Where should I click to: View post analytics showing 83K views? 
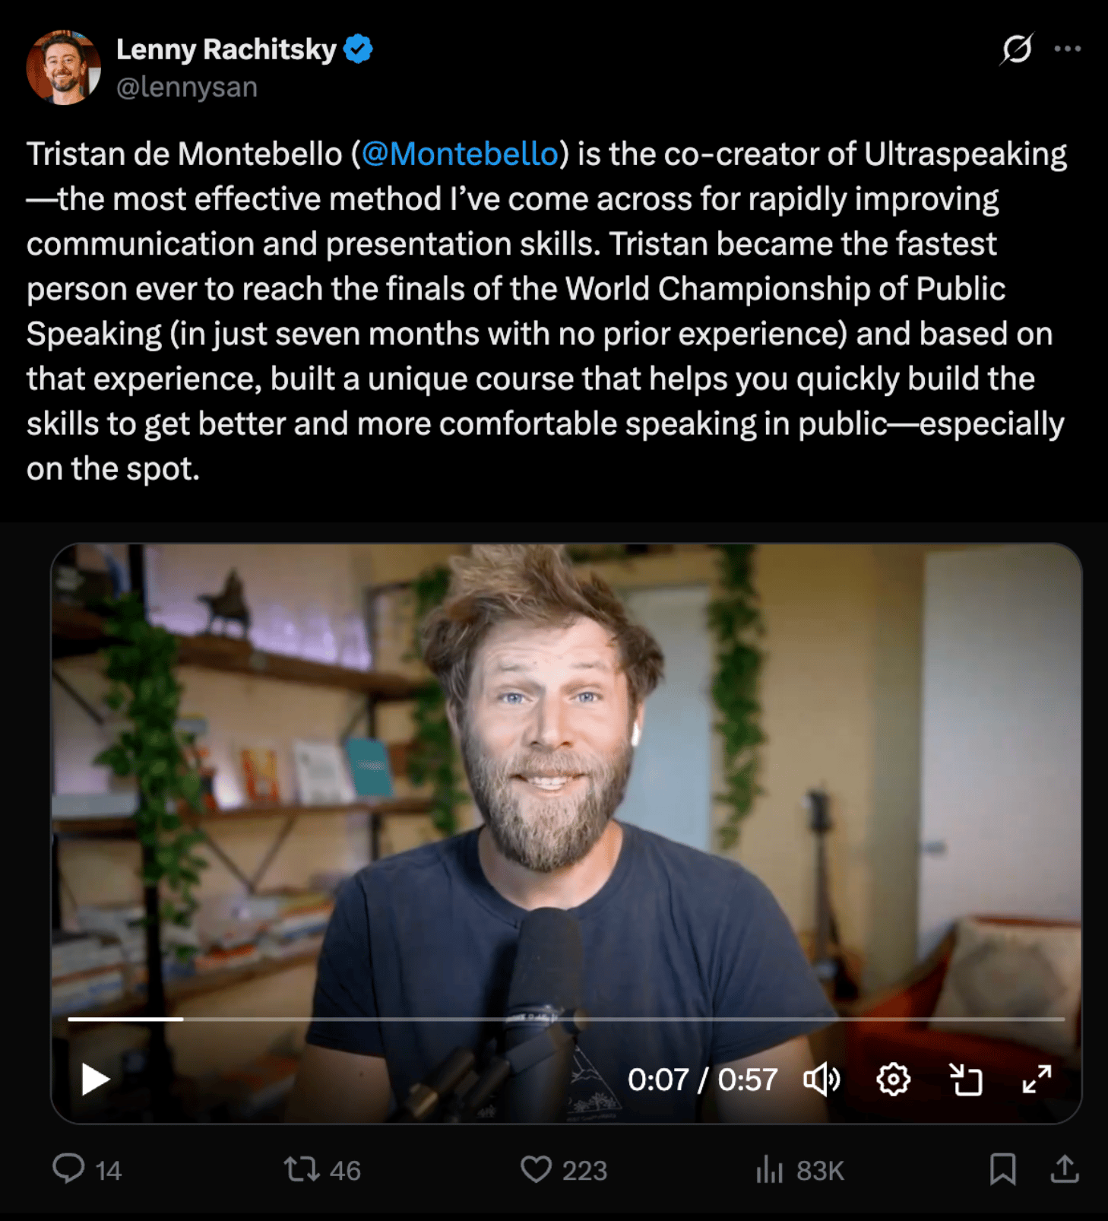click(x=800, y=1170)
